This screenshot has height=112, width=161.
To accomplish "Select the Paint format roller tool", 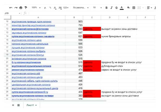I will pos(25,8).
